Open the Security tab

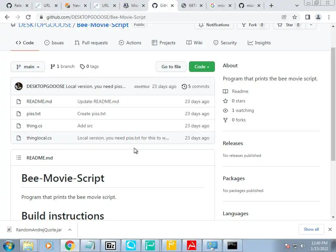point(225,43)
